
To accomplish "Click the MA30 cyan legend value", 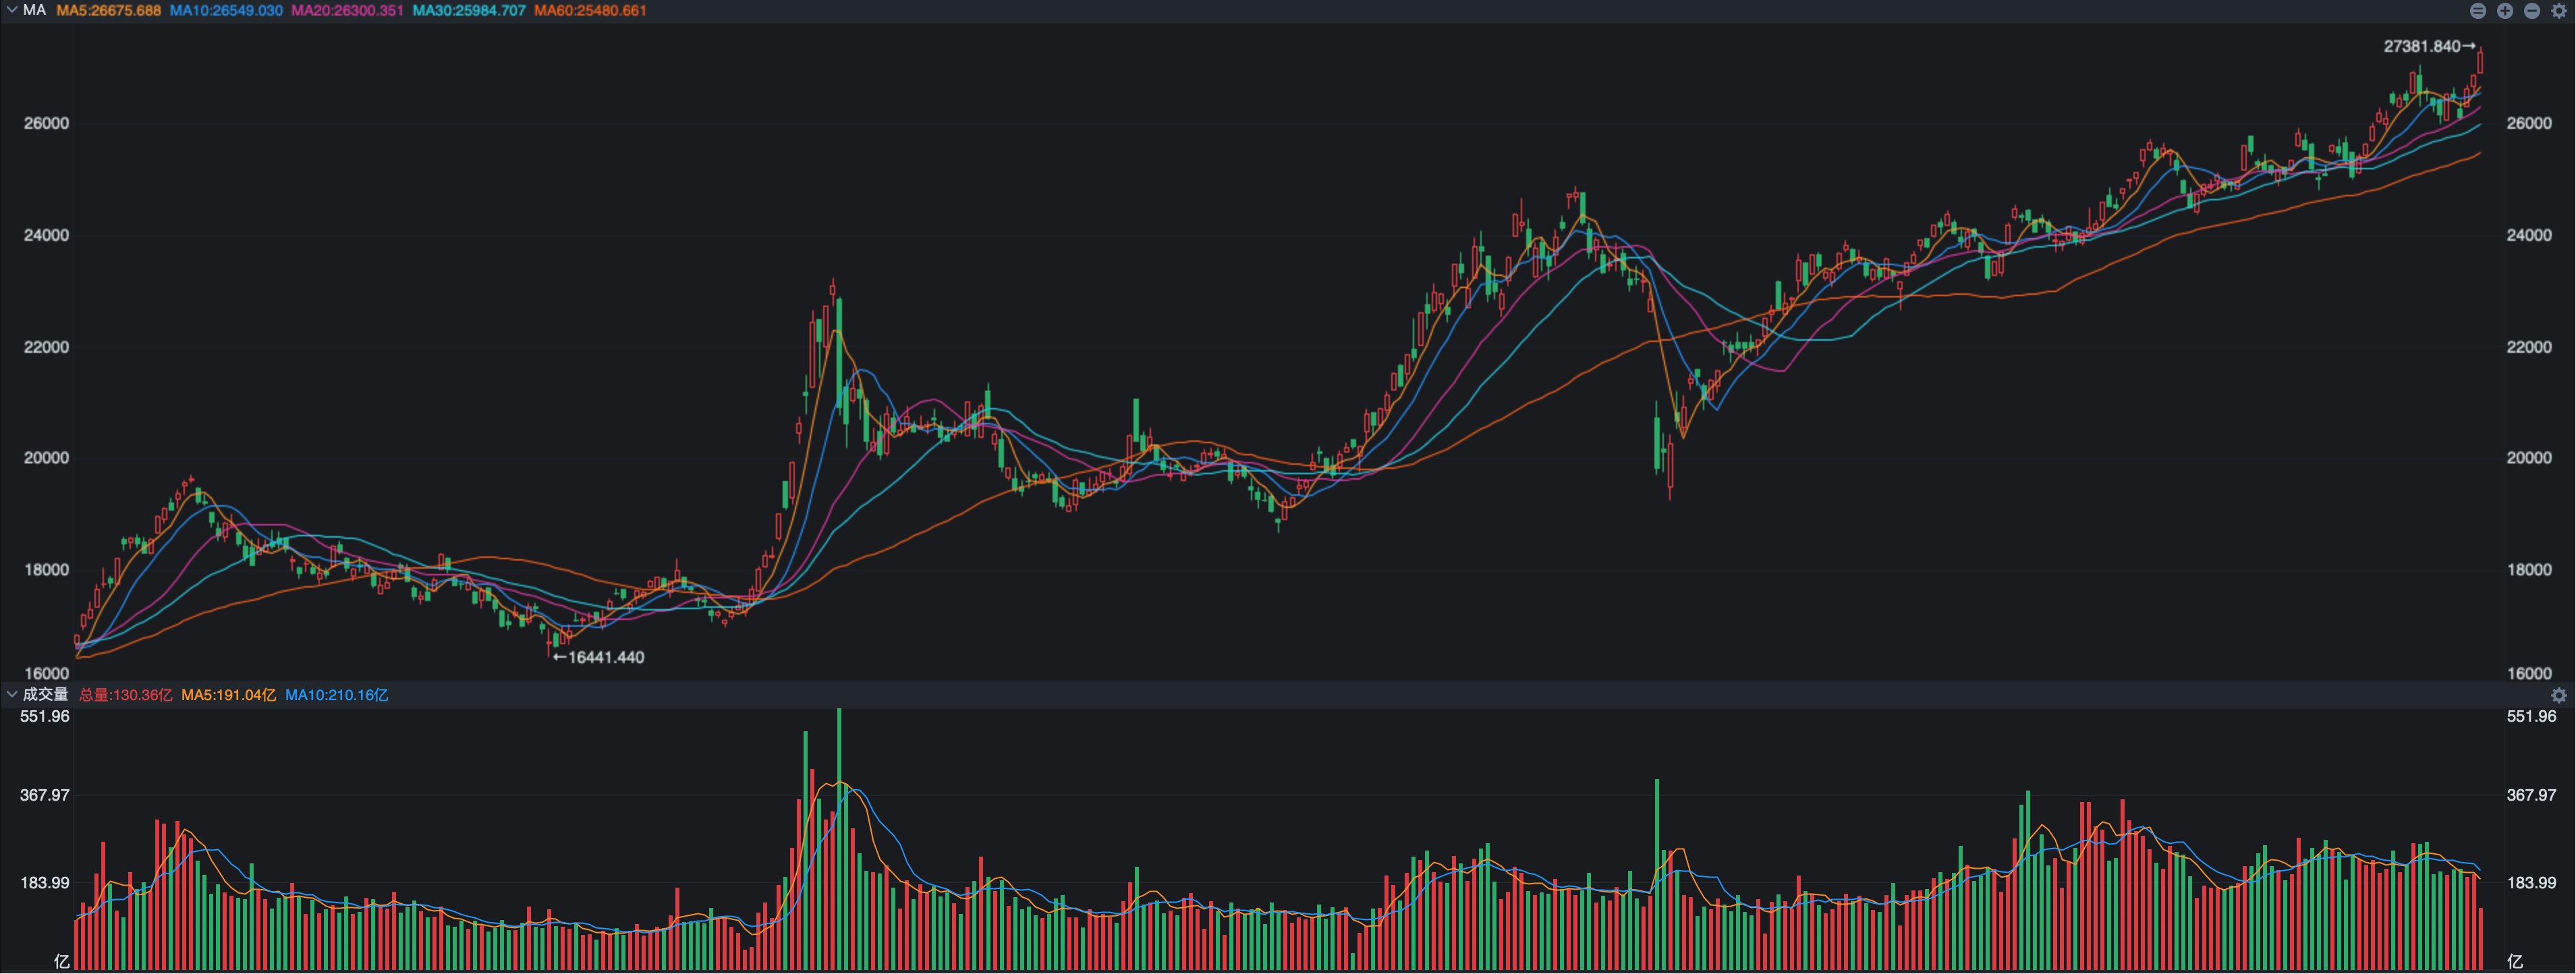I will [469, 11].
